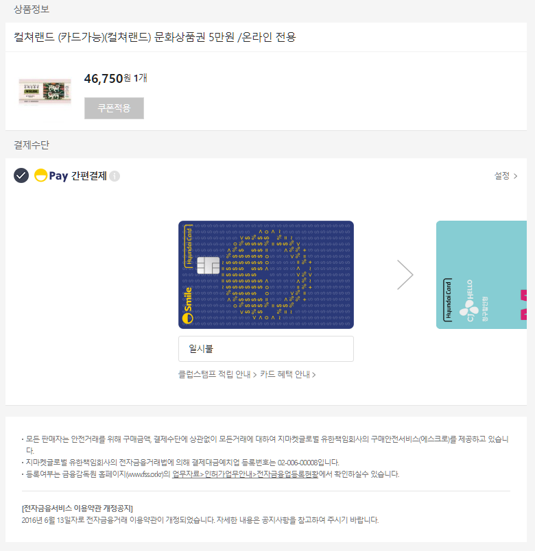Click the Hyundai Card logo on teal card

coord(448,299)
